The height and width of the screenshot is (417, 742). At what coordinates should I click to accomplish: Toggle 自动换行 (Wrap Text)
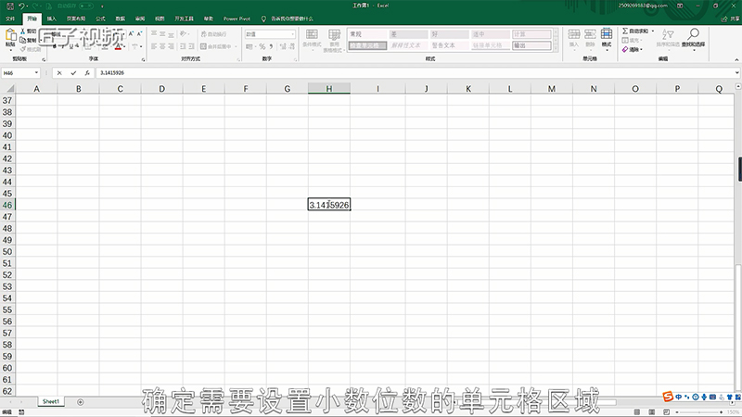pos(214,34)
